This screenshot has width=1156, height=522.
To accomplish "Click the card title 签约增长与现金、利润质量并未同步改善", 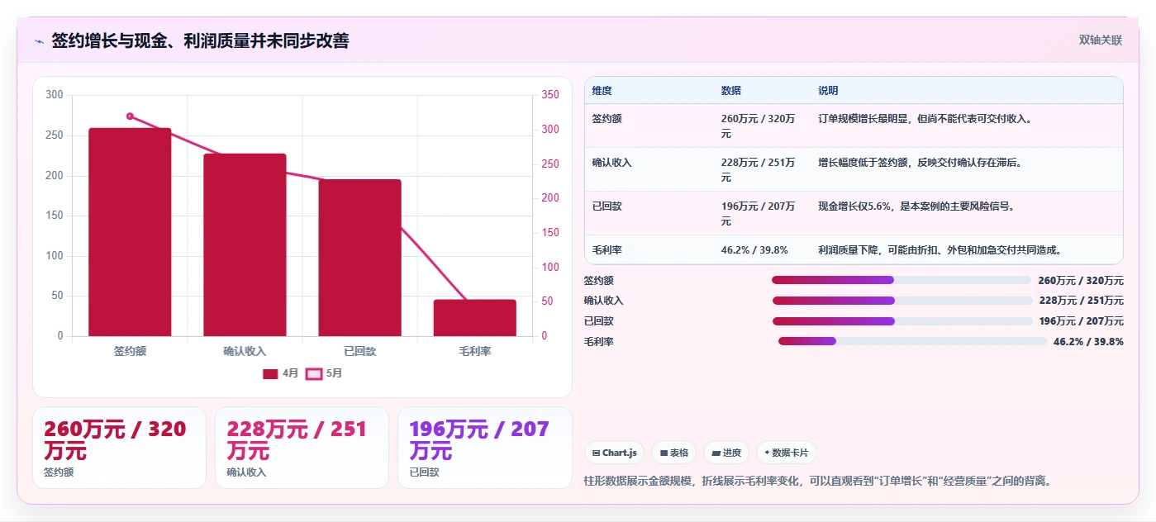I will [200, 40].
